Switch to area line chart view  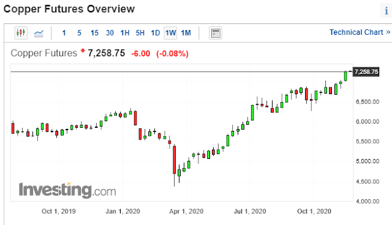39,33
